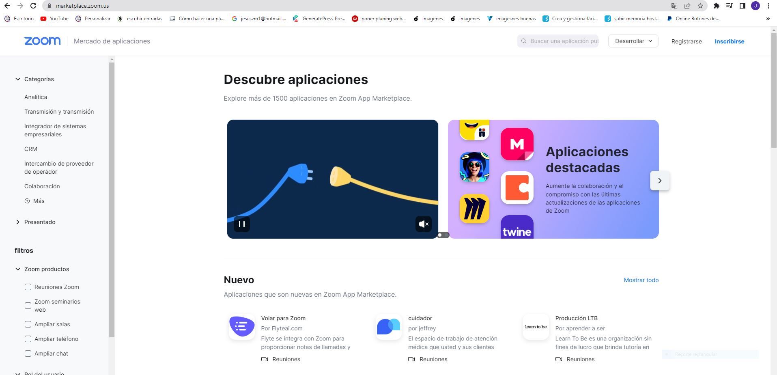The width and height of the screenshot is (777, 375).
Task: Click the Monday app icon in featured banner
Action: click(517, 144)
